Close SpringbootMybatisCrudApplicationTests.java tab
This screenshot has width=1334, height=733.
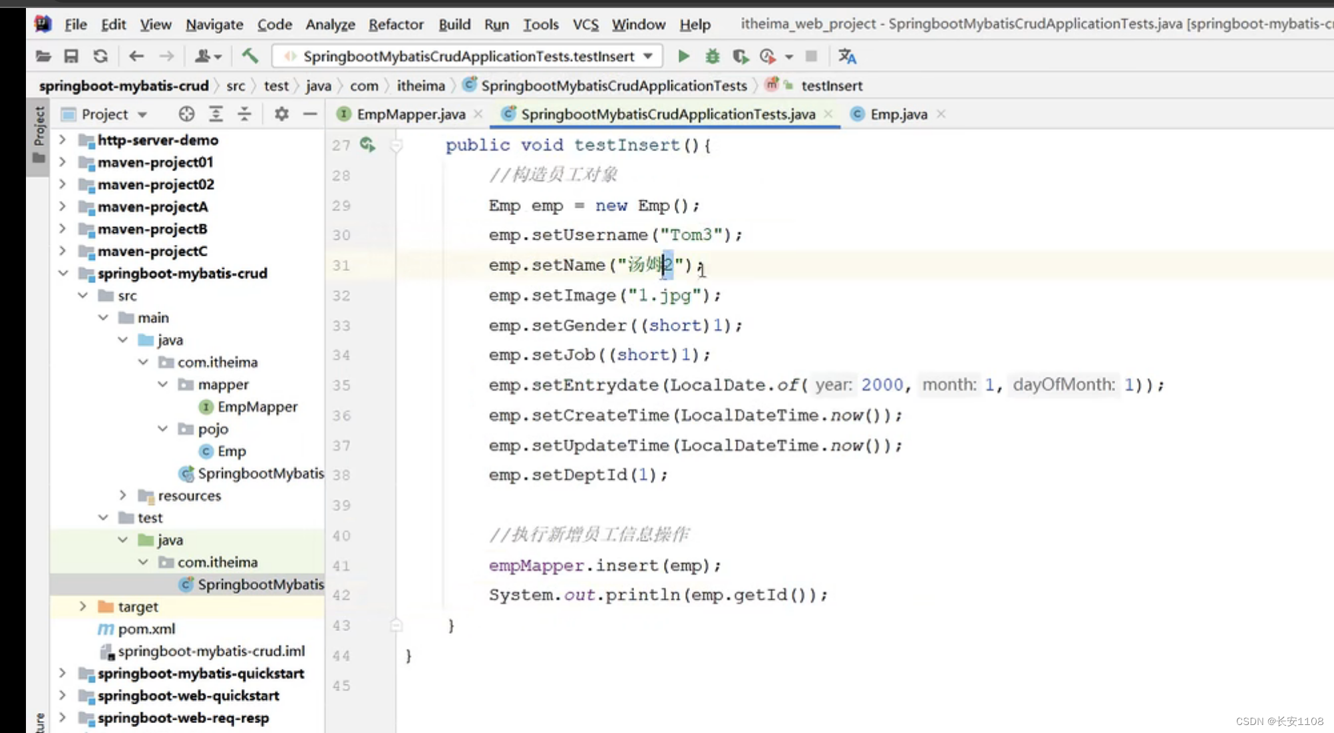click(x=828, y=114)
